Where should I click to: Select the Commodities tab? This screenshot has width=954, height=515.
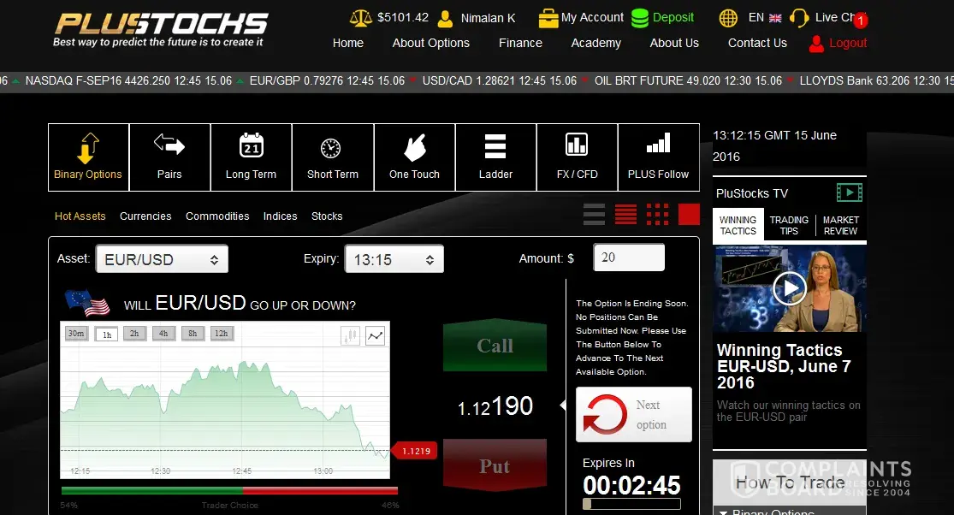pyautogui.click(x=217, y=216)
